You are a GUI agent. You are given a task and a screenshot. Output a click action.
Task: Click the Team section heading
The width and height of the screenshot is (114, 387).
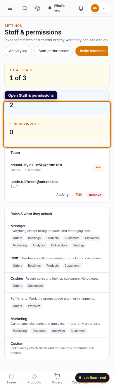pos(15,153)
